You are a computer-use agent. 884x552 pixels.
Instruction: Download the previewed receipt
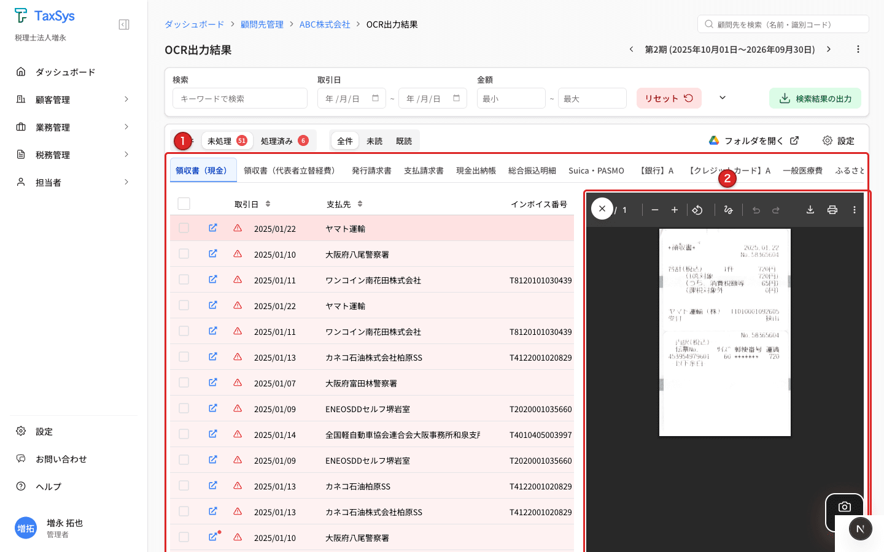(810, 209)
